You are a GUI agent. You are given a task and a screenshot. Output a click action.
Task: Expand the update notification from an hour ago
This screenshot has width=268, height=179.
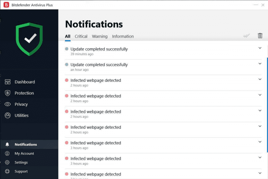pos(260,64)
